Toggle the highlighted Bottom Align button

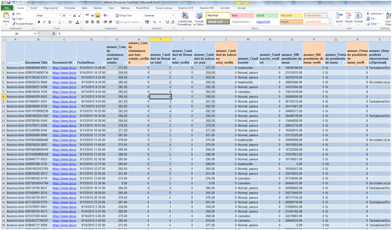[97, 15]
